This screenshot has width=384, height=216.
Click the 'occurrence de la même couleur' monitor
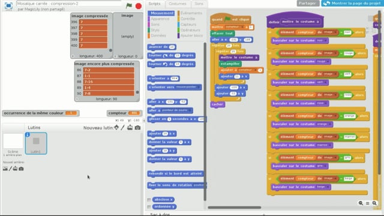coord(41,113)
